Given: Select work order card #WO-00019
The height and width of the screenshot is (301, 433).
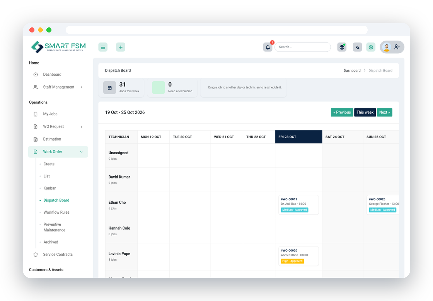Looking at the screenshot, I should [x=298, y=205].
